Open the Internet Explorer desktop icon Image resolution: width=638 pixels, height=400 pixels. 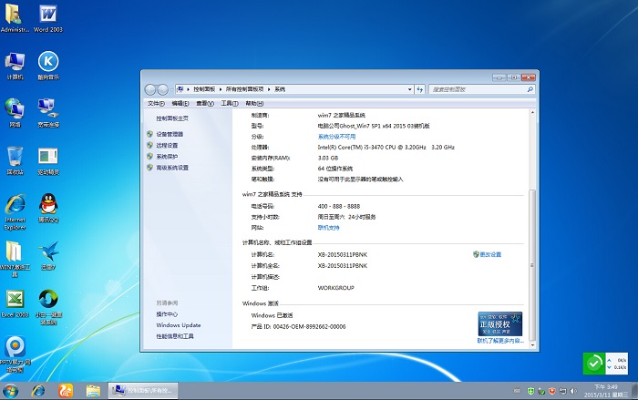click(x=15, y=206)
